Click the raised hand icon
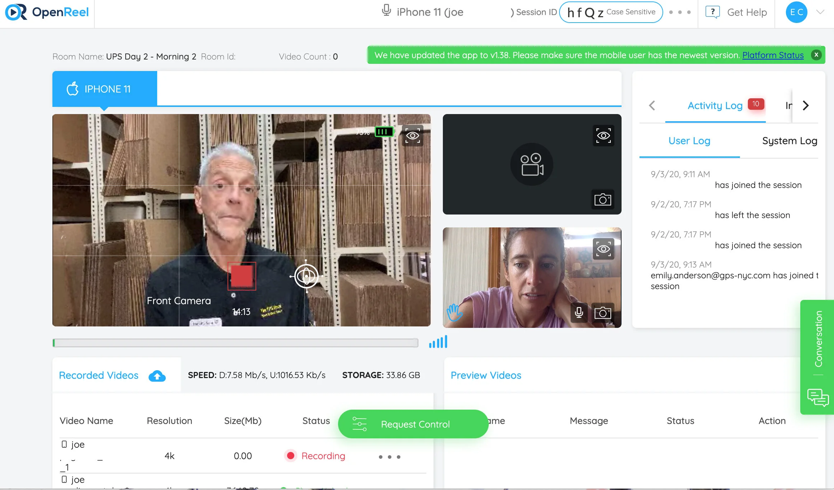The height and width of the screenshot is (490, 834). tap(454, 312)
